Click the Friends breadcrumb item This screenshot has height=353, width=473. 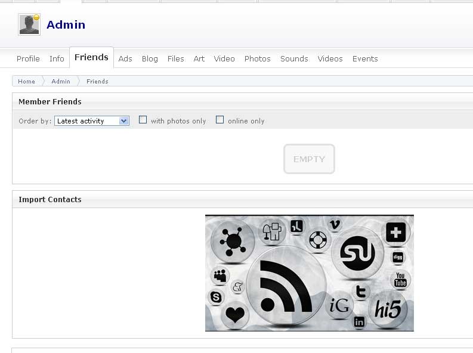point(97,81)
